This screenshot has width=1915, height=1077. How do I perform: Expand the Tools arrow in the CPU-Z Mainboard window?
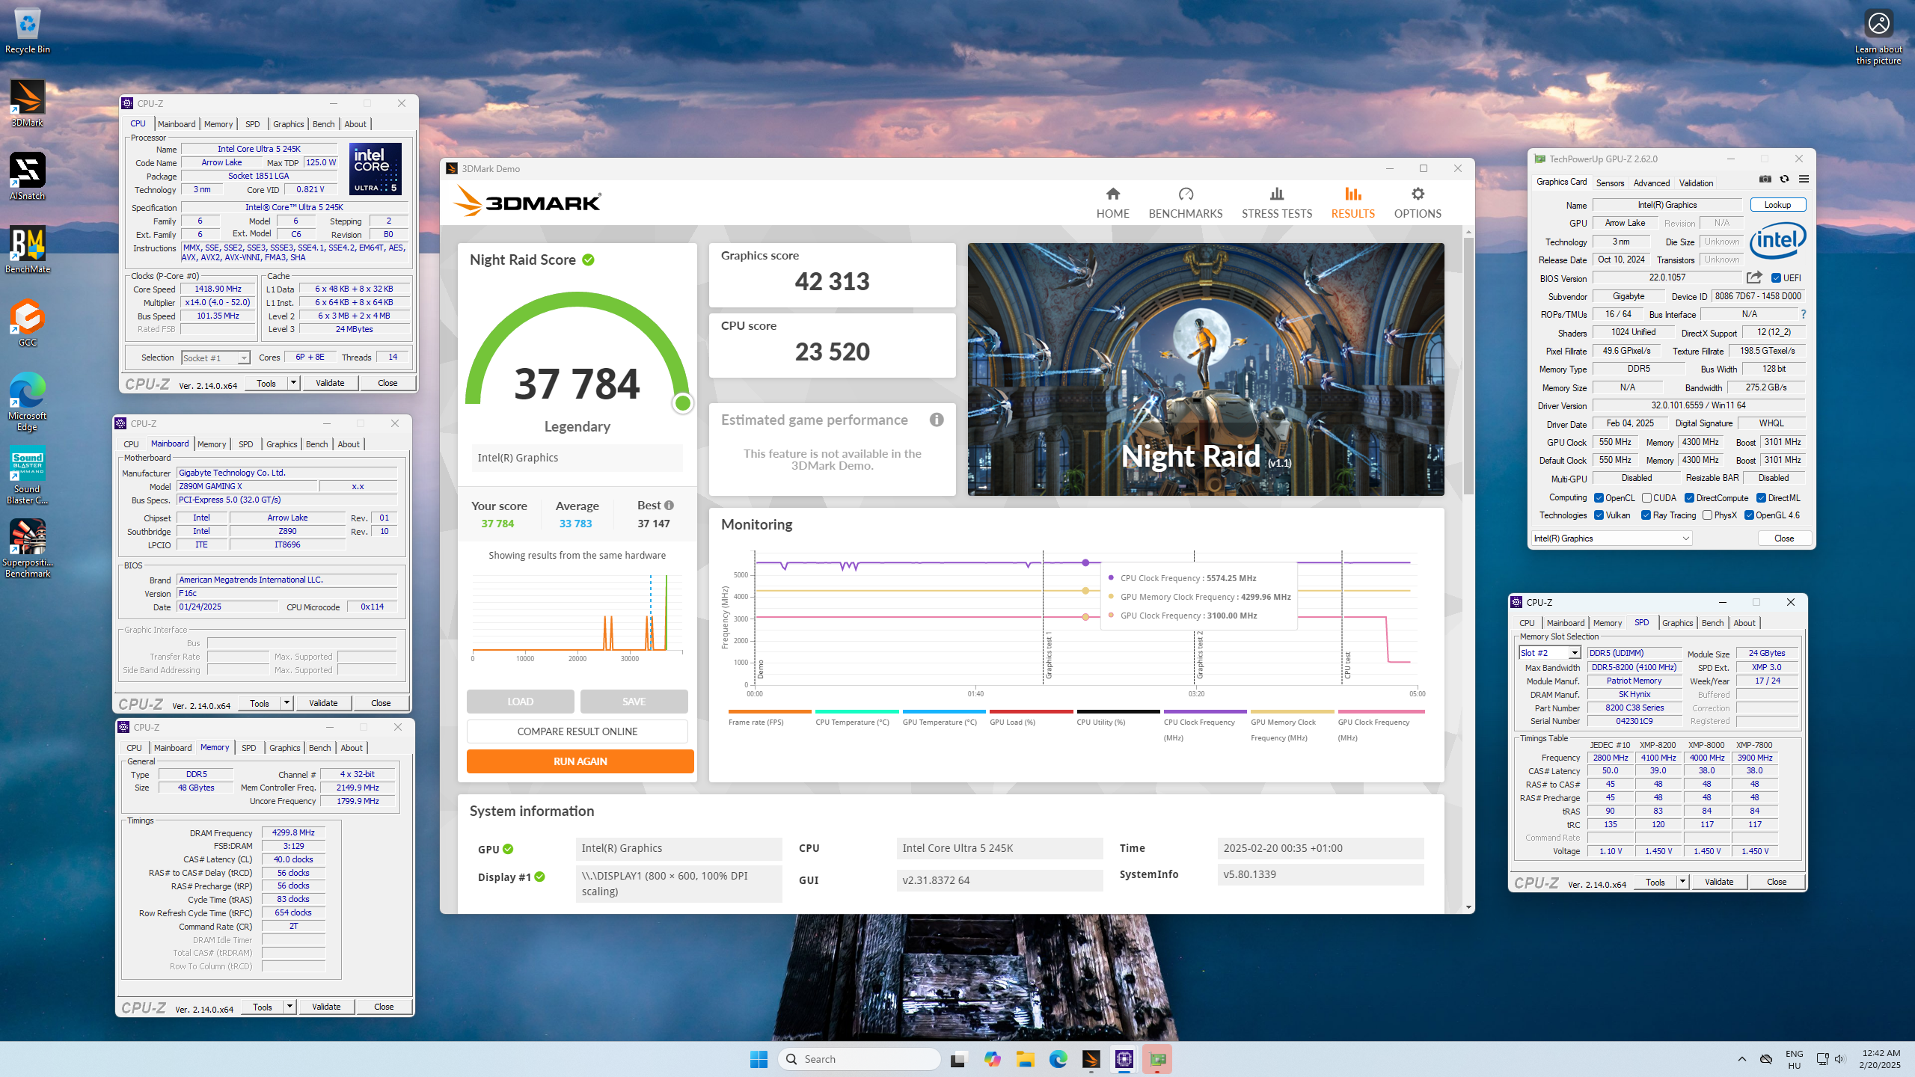287,703
